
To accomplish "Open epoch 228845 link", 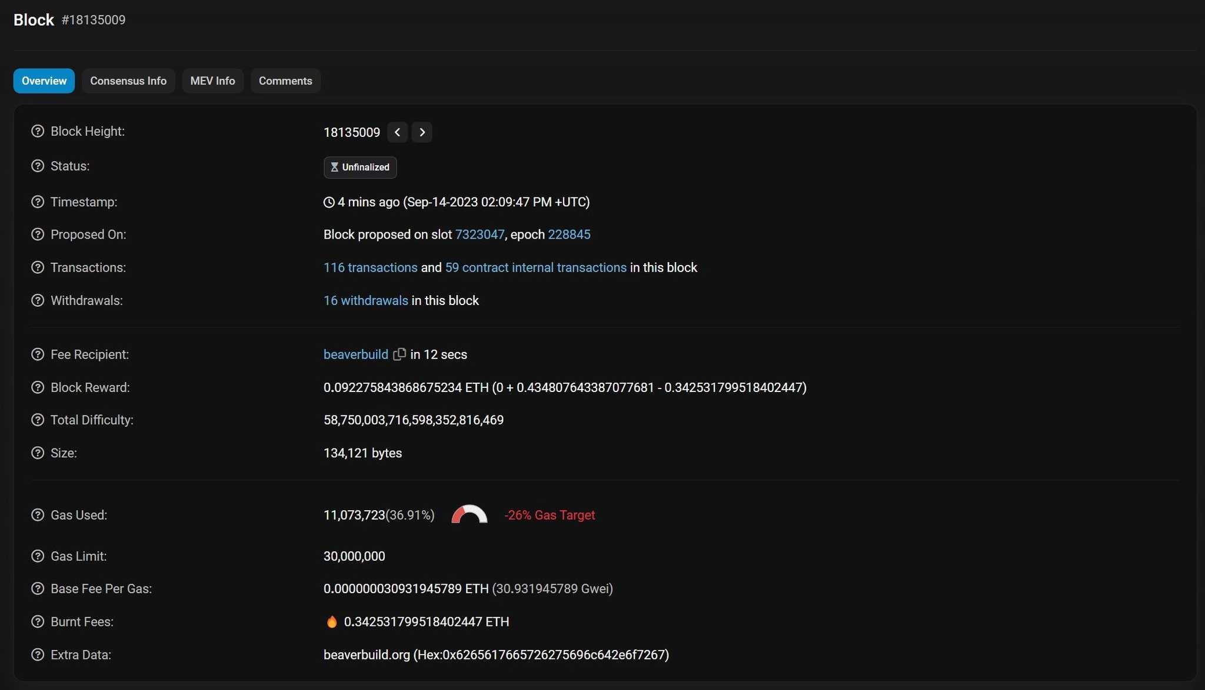I will [569, 235].
